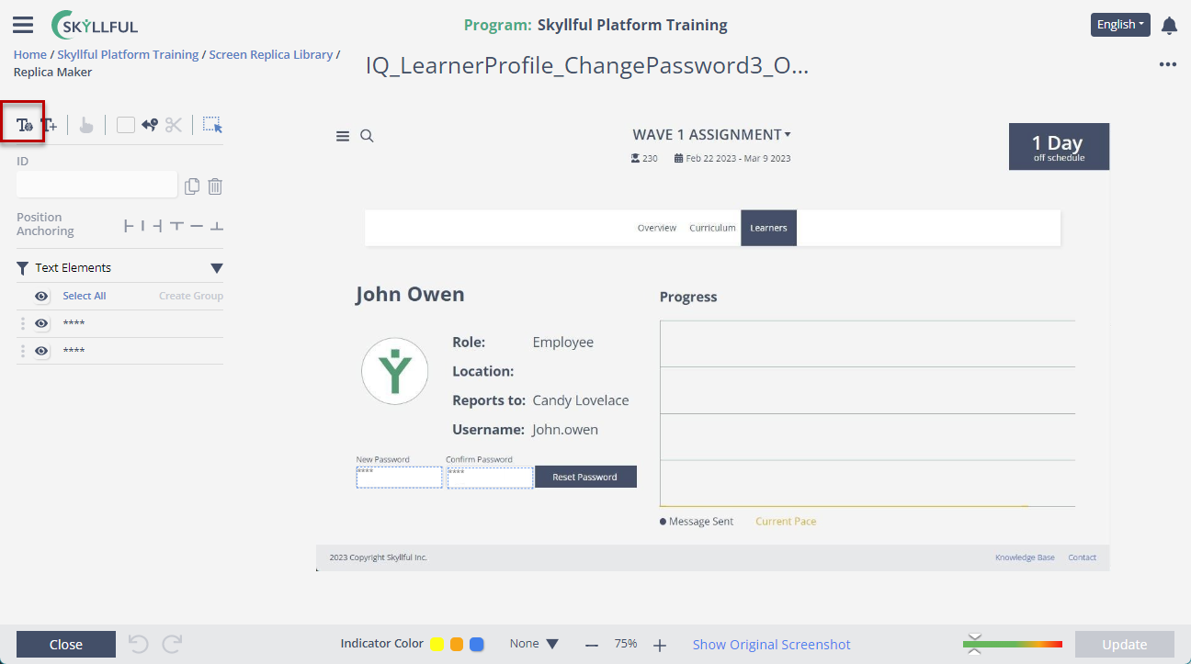Toggle visibility of the second **** text element
The height and width of the screenshot is (664, 1191).
coord(41,351)
